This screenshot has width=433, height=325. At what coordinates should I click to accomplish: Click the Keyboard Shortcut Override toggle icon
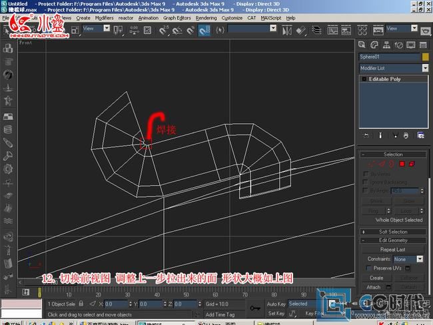147,30
